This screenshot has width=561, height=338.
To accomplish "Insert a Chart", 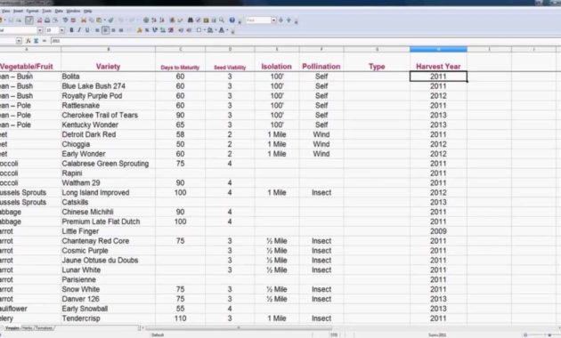I will tap(172, 20).
